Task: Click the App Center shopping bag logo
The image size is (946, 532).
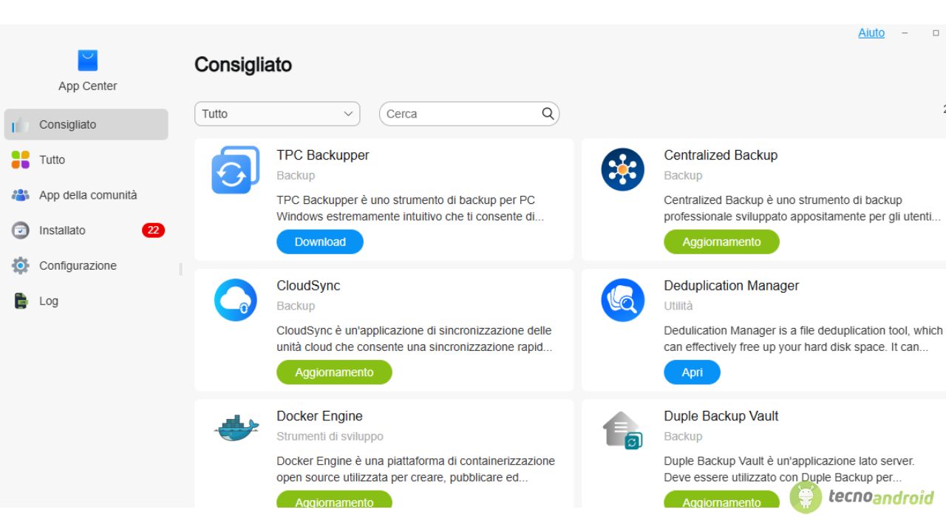Action: (x=87, y=61)
